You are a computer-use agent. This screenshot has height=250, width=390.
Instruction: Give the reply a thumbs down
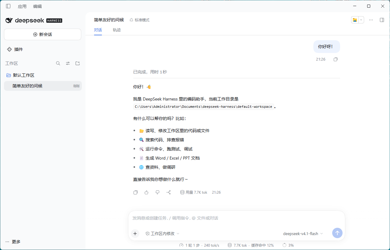[x=158, y=192]
